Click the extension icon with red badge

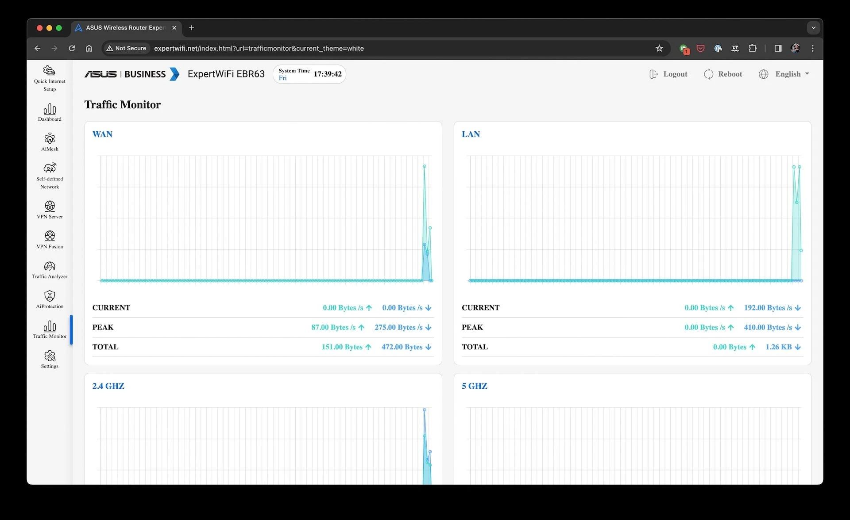pyautogui.click(x=684, y=49)
